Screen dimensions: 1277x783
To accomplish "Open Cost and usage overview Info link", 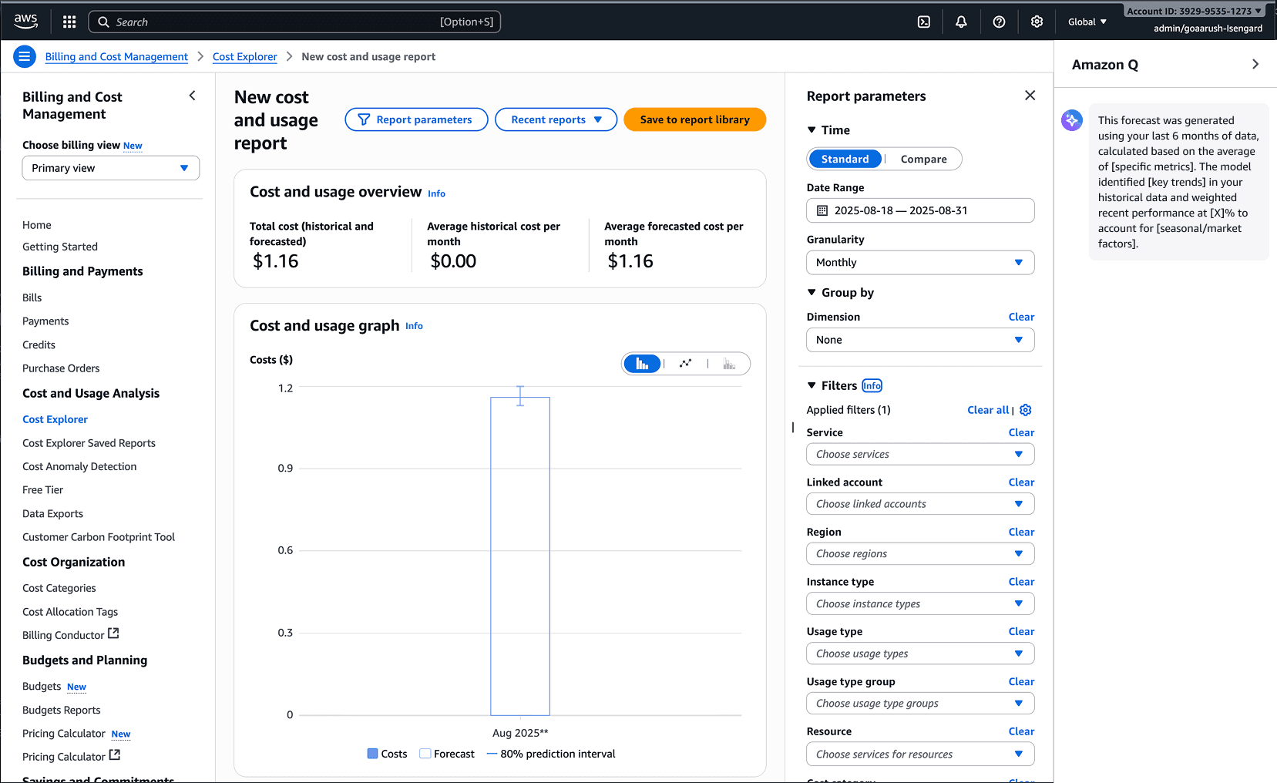I will tap(436, 193).
